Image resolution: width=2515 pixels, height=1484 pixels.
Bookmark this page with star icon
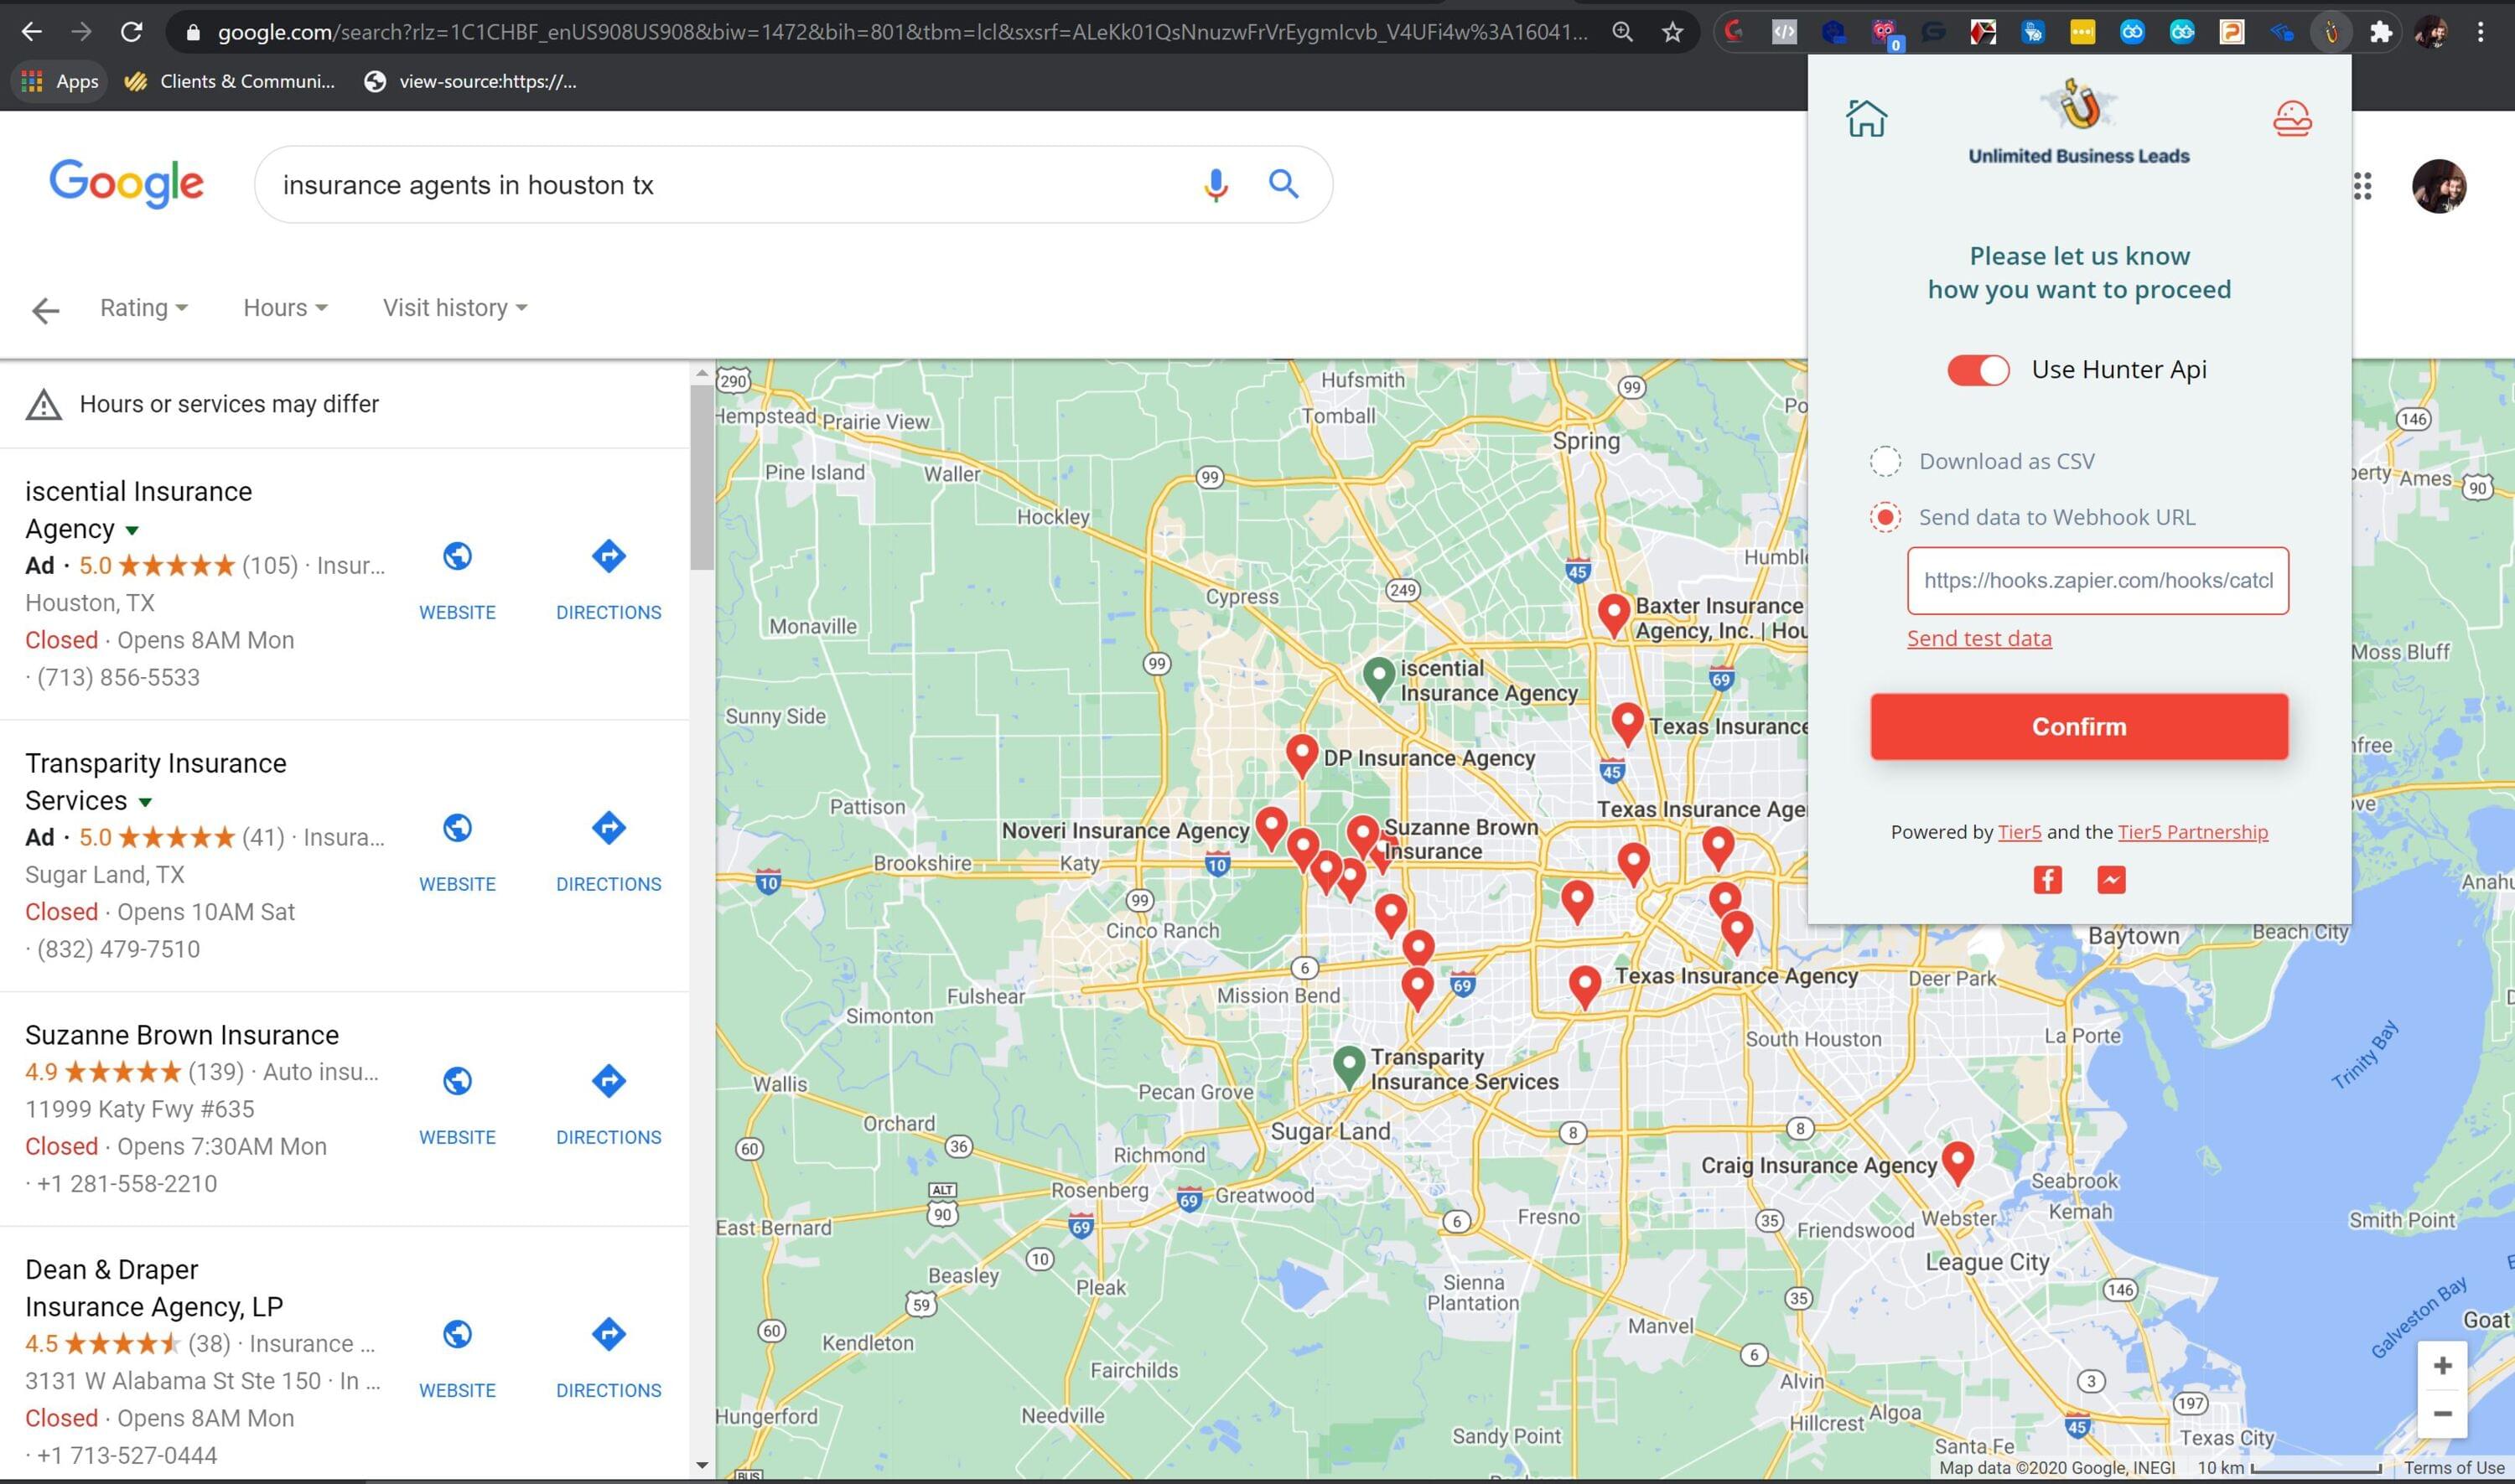click(1672, 32)
